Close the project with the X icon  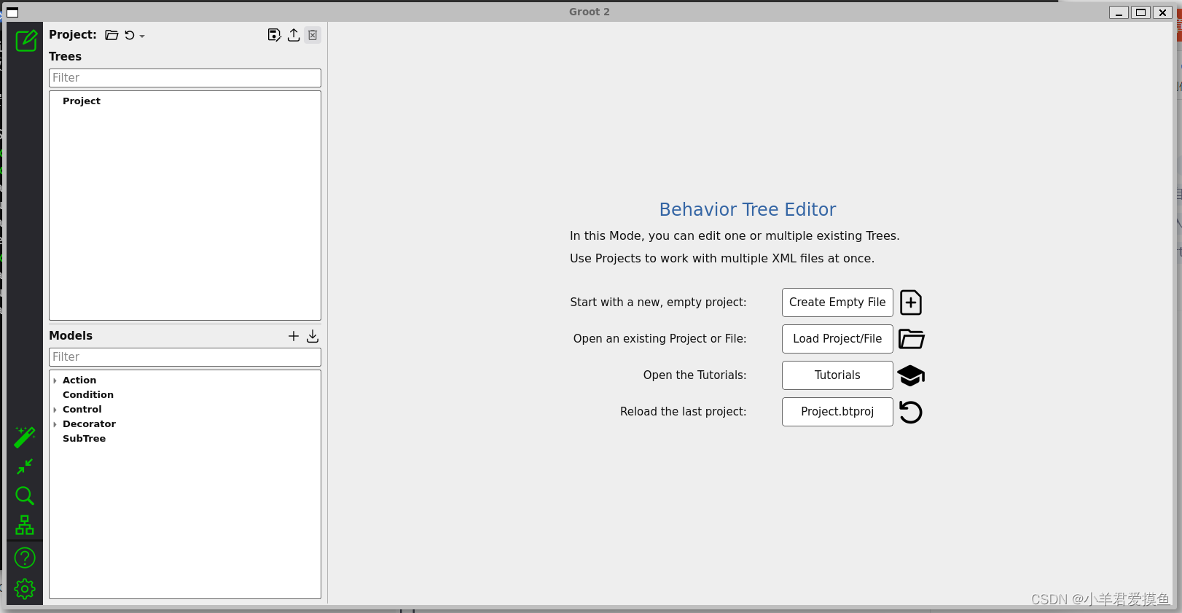pyautogui.click(x=313, y=35)
